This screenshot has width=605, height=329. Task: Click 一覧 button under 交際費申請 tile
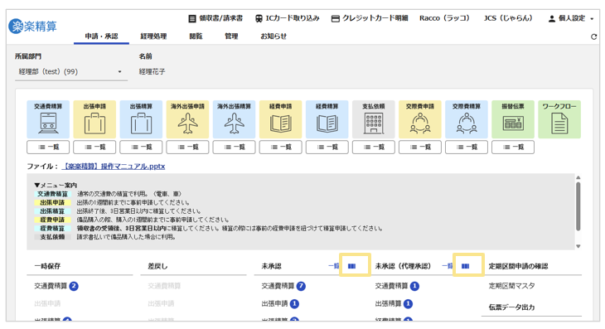tap(420, 147)
